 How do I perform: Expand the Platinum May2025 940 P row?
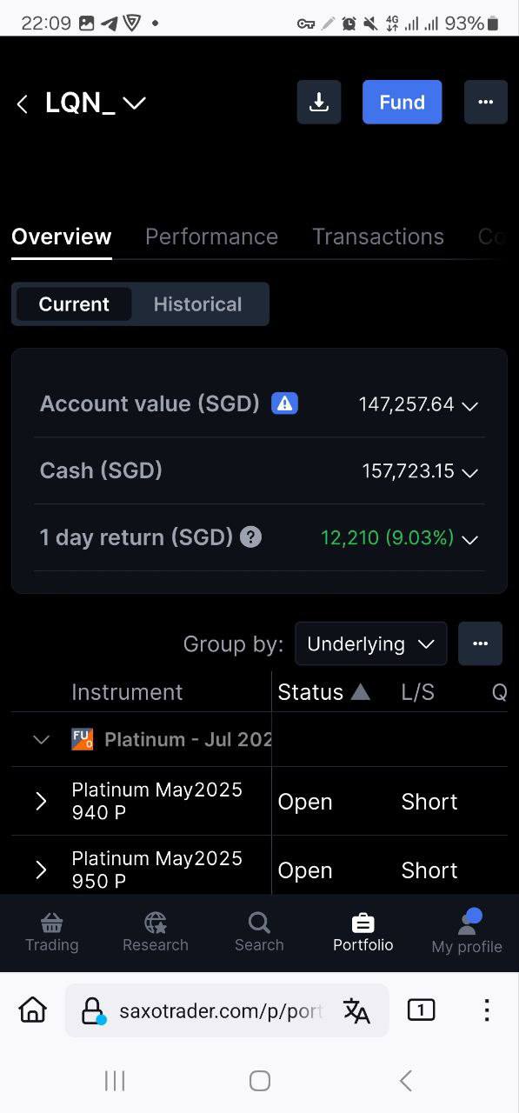(x=41, y=801)
